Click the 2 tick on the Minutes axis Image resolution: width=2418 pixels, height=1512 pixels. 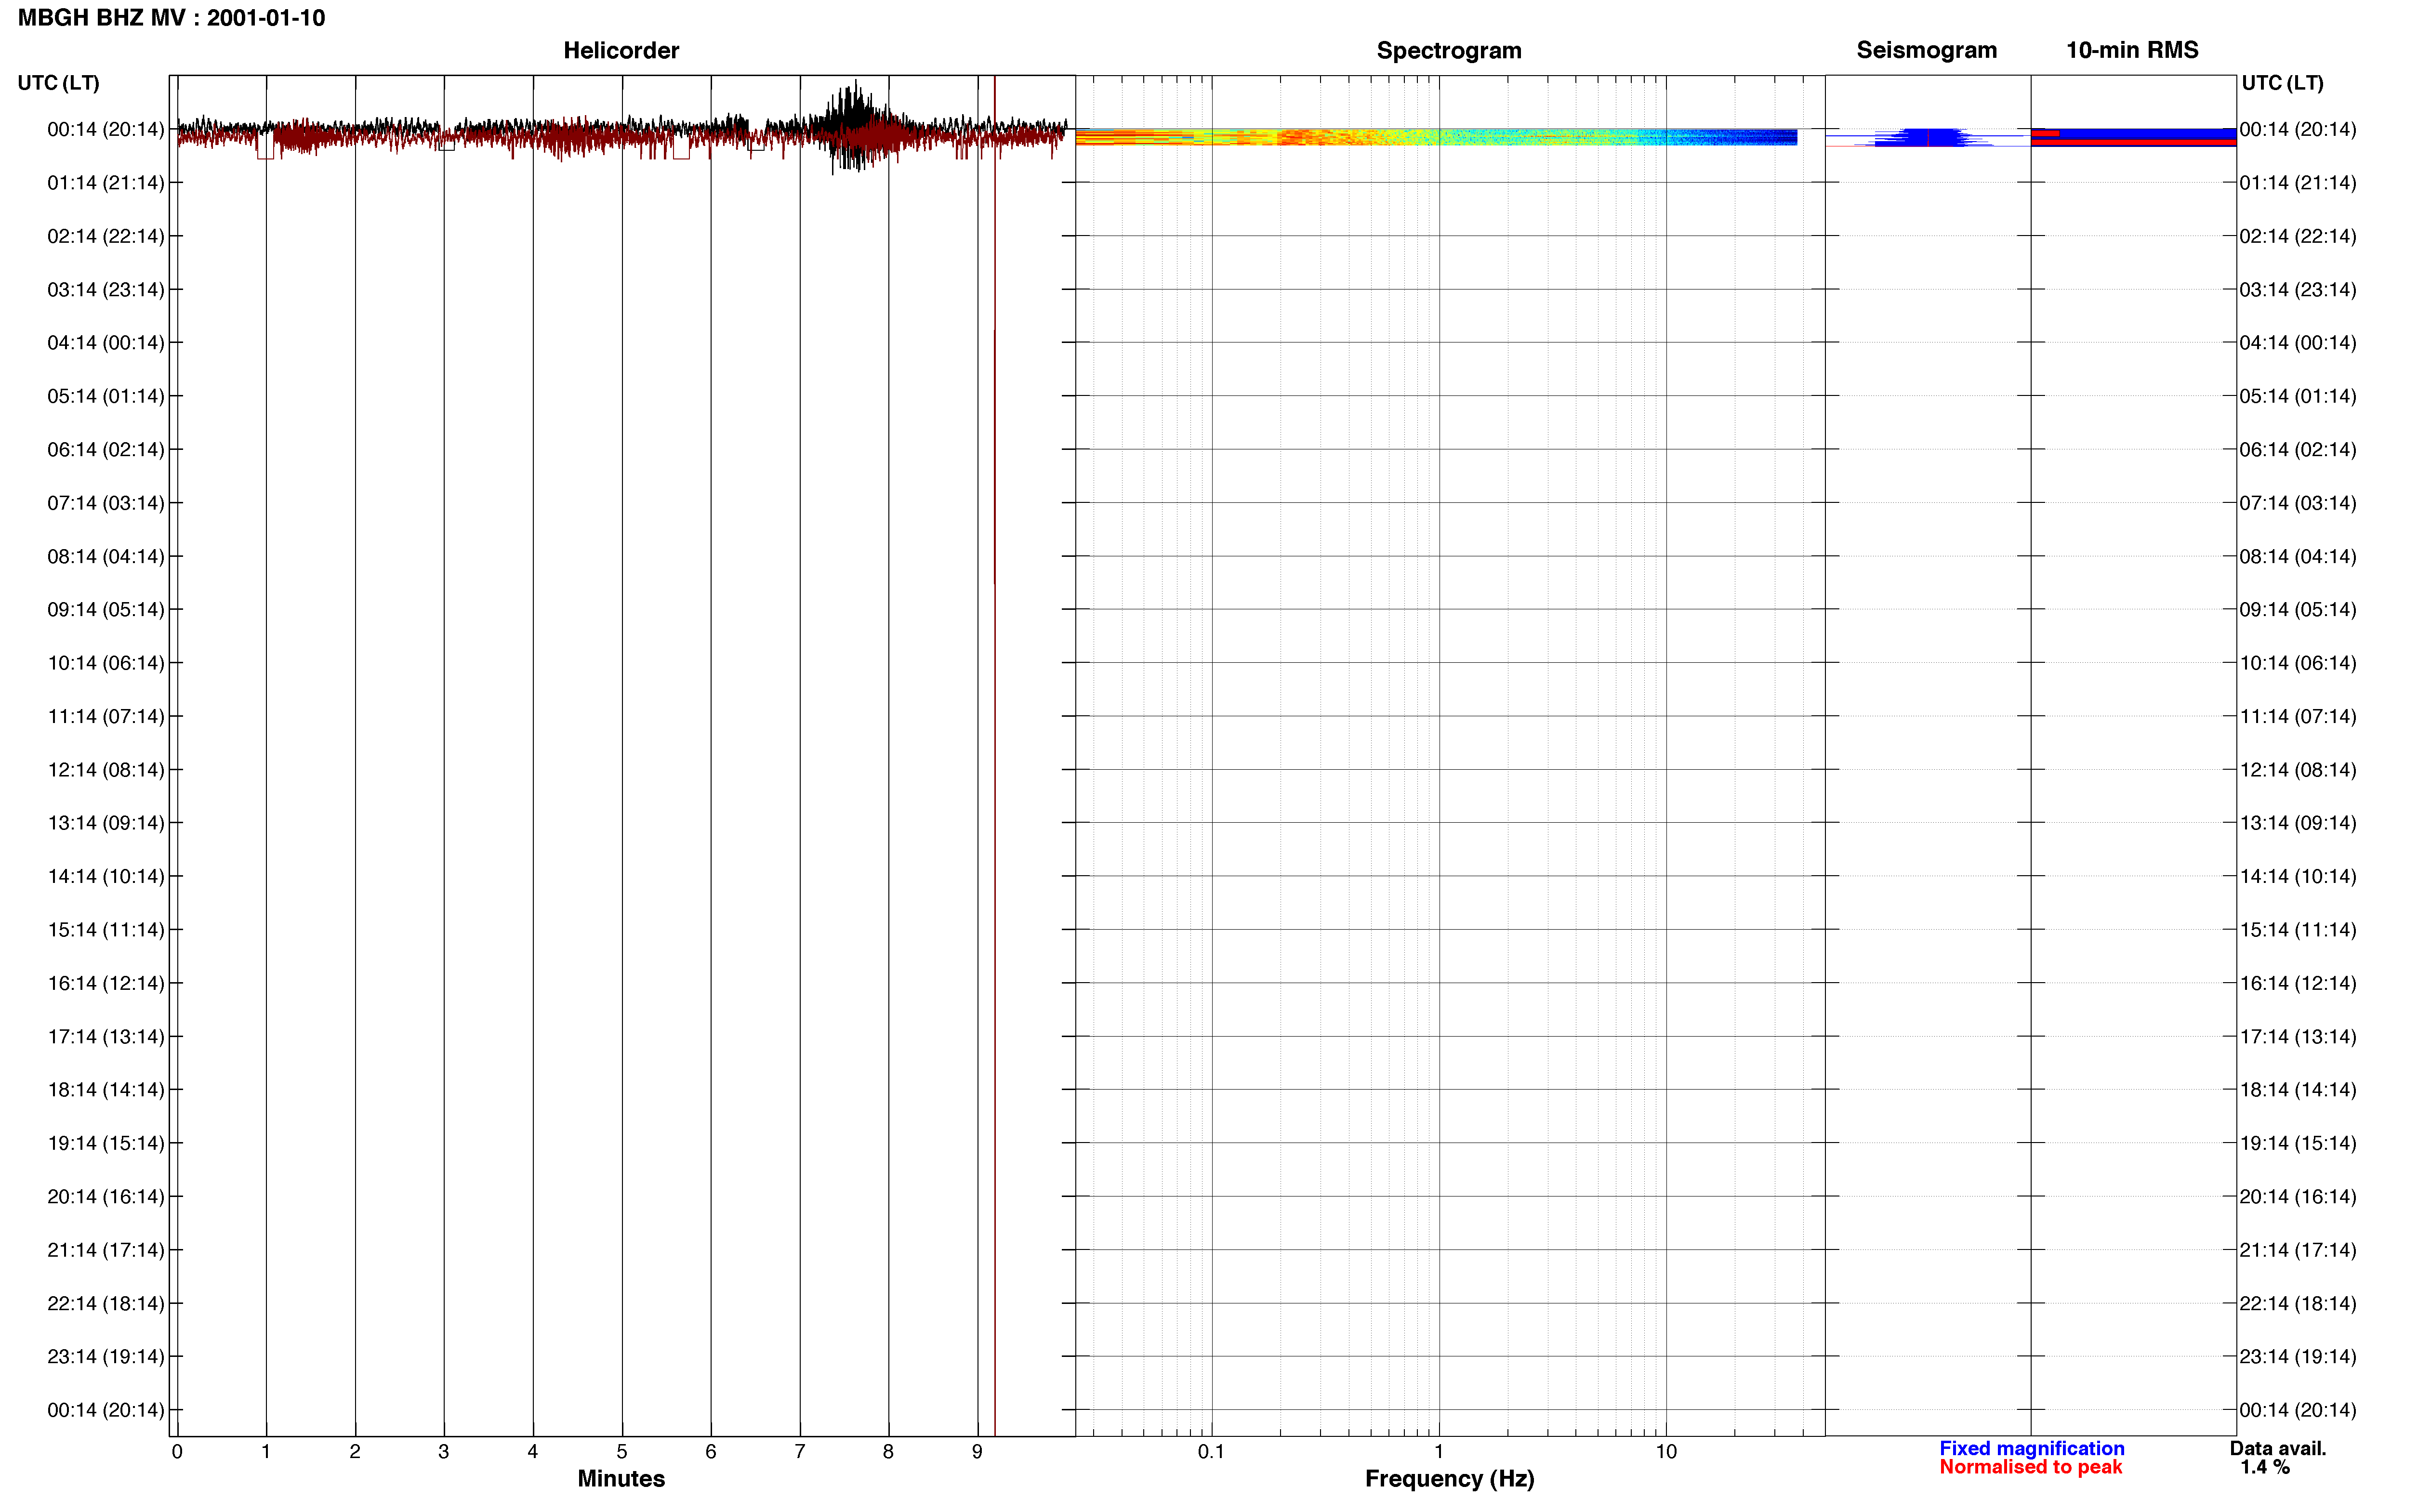point(355,1452)
